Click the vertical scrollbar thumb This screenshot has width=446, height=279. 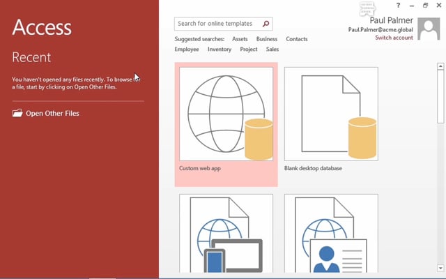click(440, 96)
